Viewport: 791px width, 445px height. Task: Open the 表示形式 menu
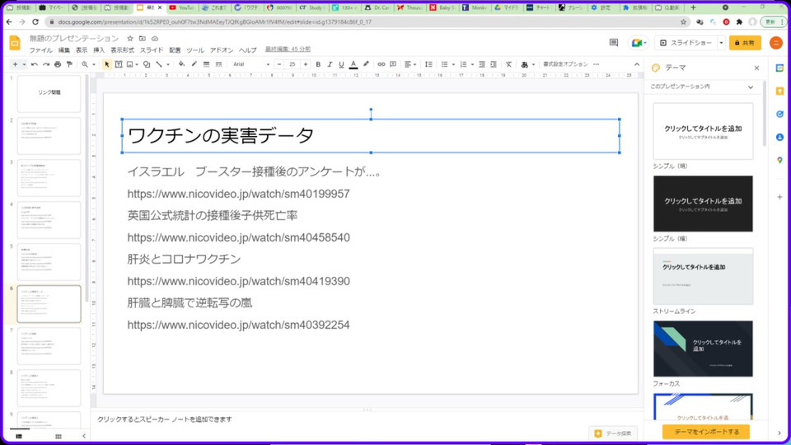pyautogui.click(x=122, y=50)
